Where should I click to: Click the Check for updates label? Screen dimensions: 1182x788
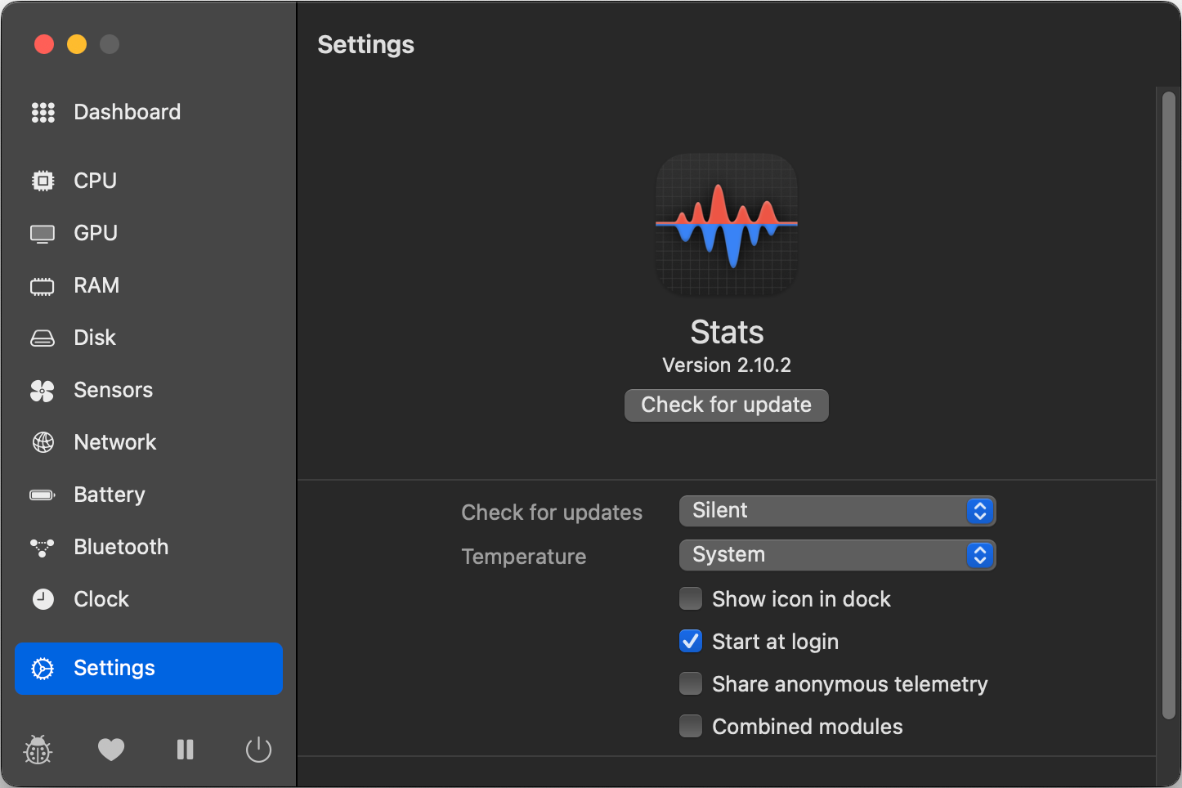[x=552, y=513]
